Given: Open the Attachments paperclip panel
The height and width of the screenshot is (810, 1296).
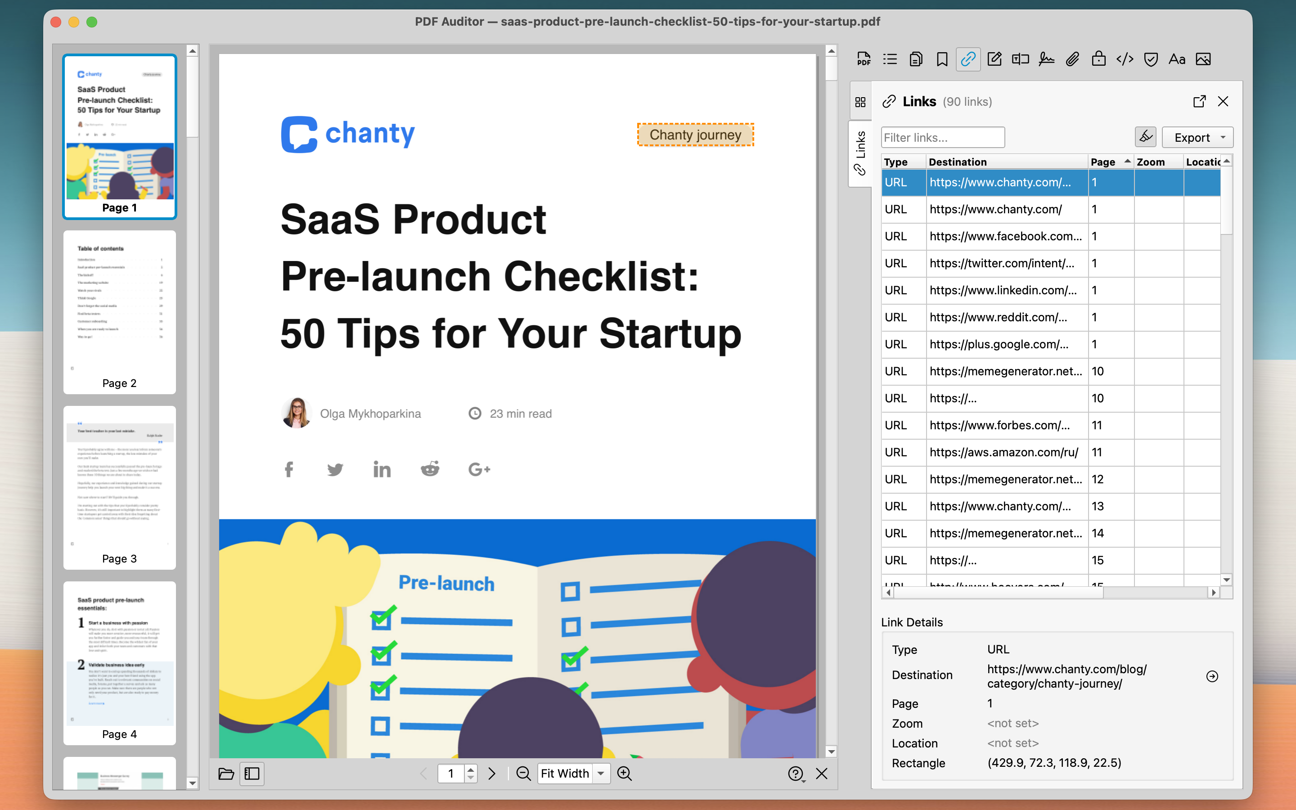Looking at the screenshot, I should pos(1072,59).
